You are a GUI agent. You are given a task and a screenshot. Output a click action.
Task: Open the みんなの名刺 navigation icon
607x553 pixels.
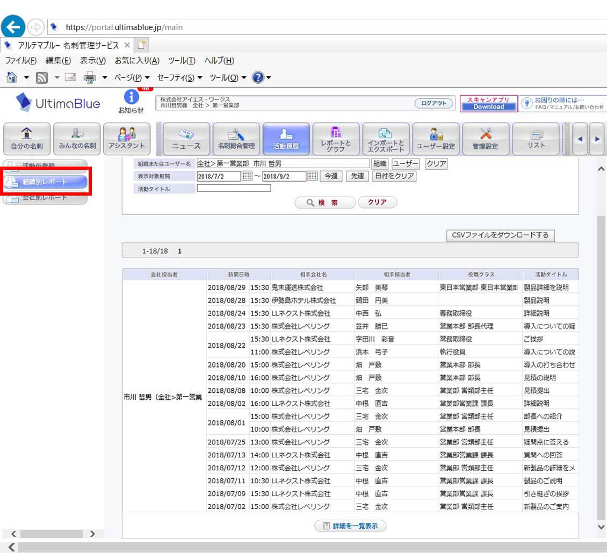(77, 139)
